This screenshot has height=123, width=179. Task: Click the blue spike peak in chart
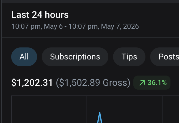click(x=100, y=113)
